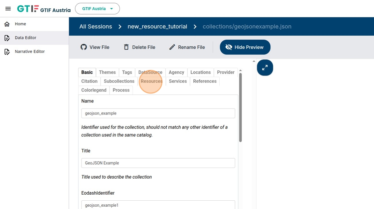
Task: Open the GTIF Austria dropdown selector
Action: 97,9
